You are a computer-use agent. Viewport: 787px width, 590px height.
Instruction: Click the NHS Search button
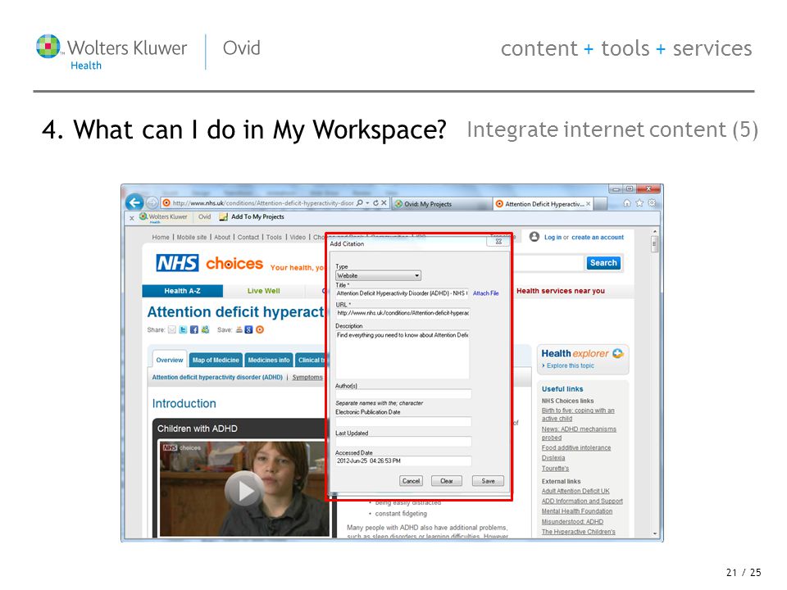pos(603,263)
